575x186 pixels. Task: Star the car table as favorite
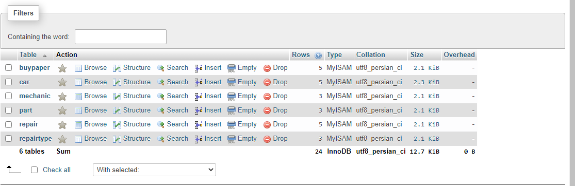[x=62, y=82]
